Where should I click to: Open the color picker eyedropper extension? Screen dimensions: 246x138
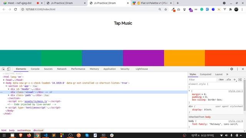pyautogui.click(x=173, y=10)
